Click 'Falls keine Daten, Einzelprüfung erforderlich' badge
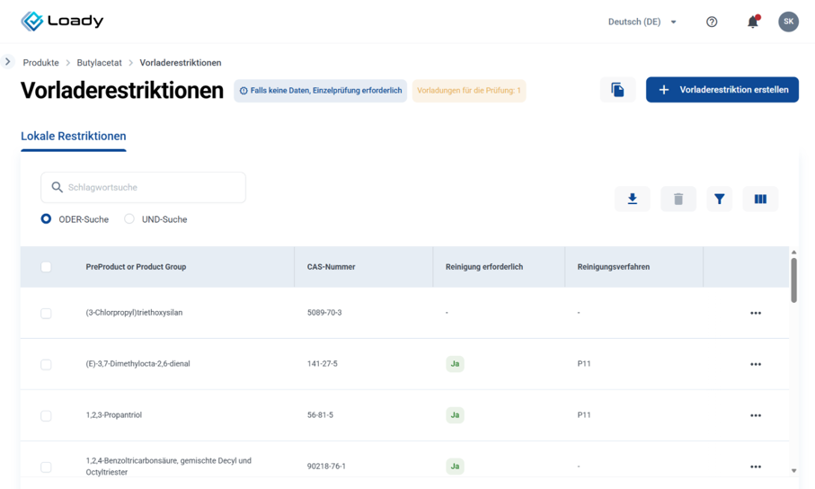The width and height of the screenshot is (815, 489). point(320,91)
